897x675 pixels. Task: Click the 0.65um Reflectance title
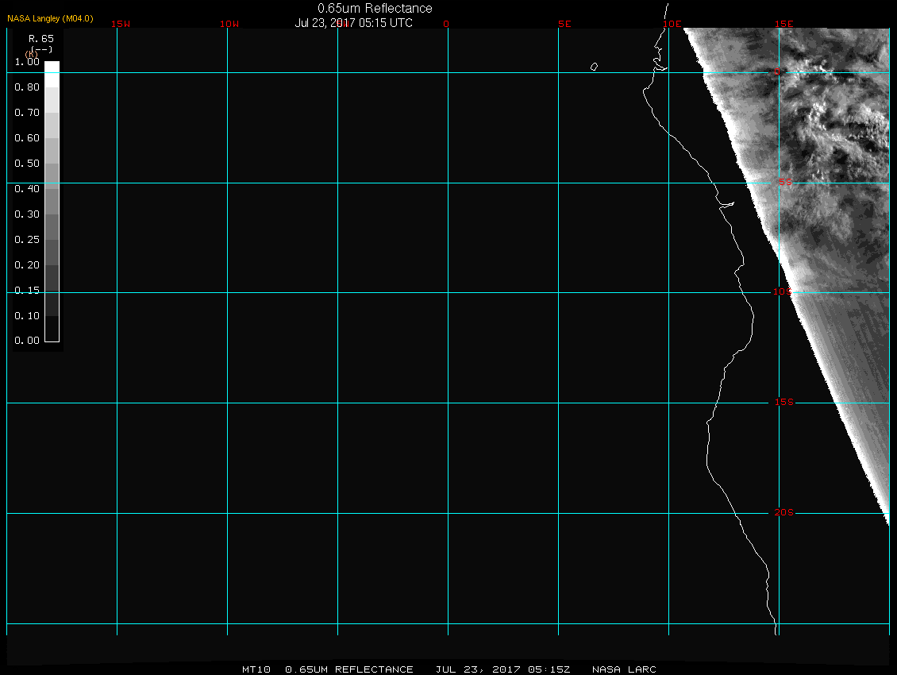point(375,8)
